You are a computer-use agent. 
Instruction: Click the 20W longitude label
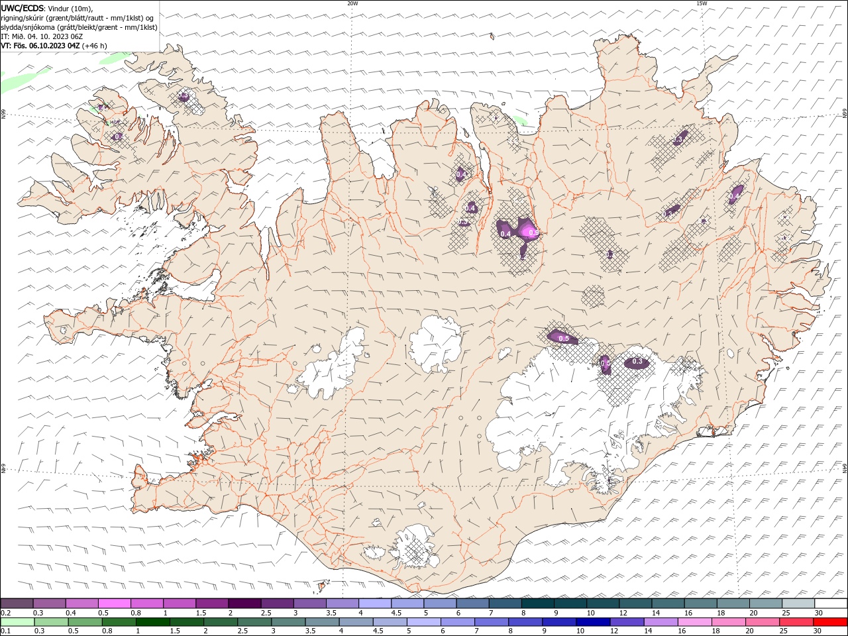pos(352,3)
